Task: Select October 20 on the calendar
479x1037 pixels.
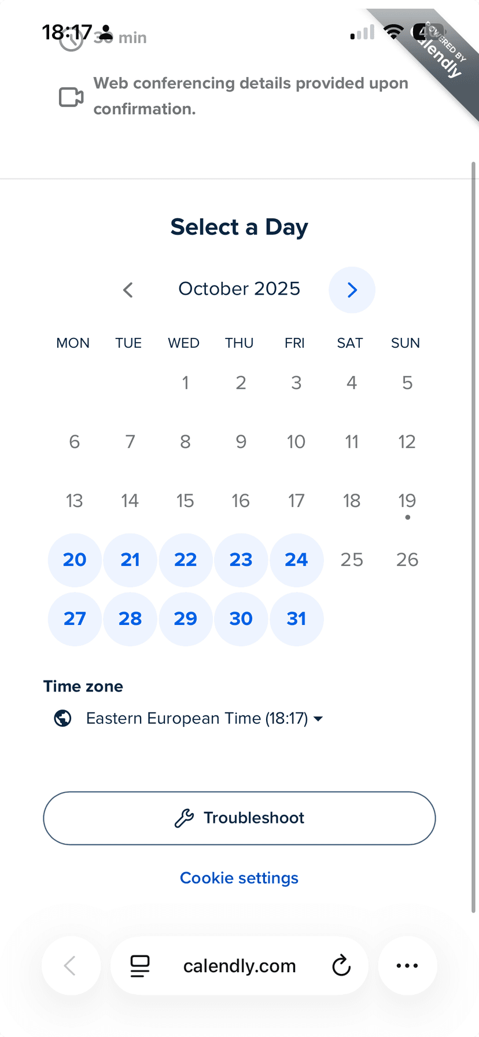Action: click(x=75, y=560)
